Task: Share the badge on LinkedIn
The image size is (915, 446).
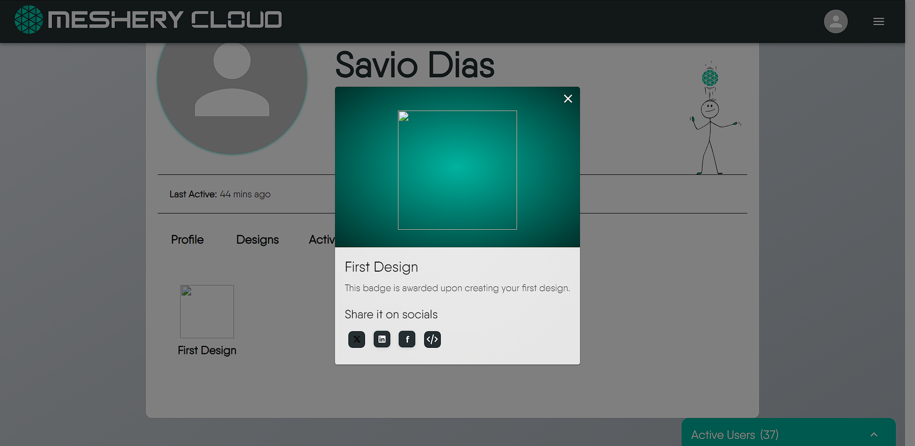Action: 382,339
